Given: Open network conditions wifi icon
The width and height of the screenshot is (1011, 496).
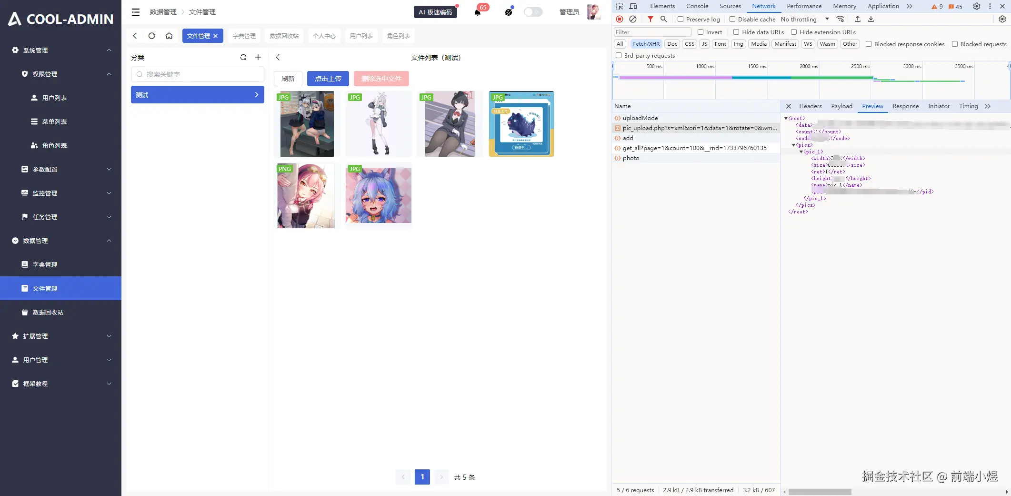Looking at the screenshot, I should (x=841, y=19).
